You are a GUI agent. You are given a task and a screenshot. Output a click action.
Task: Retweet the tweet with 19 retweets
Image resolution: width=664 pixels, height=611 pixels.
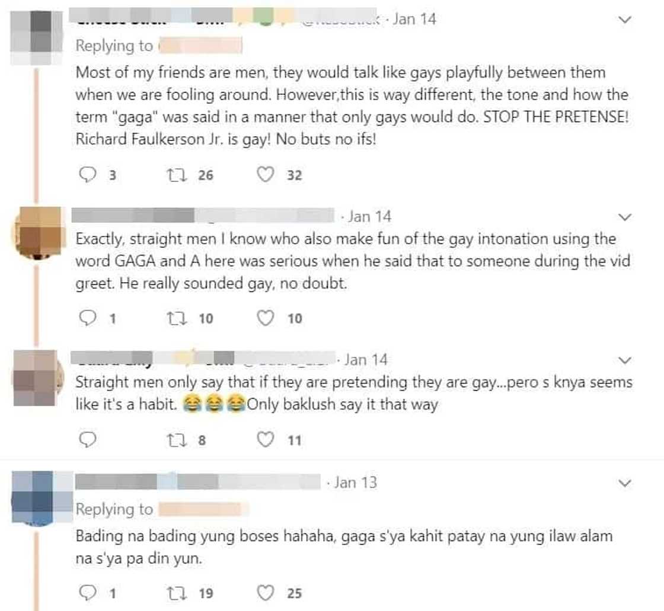(x=177, y=593)
